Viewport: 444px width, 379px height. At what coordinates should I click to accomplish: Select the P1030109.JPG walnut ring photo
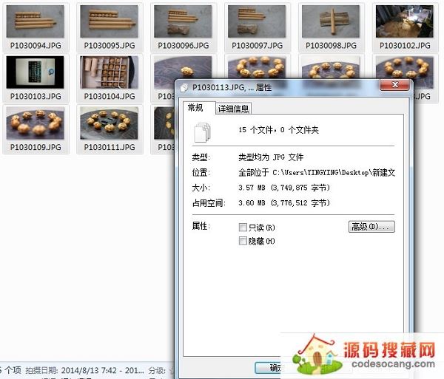36,123
